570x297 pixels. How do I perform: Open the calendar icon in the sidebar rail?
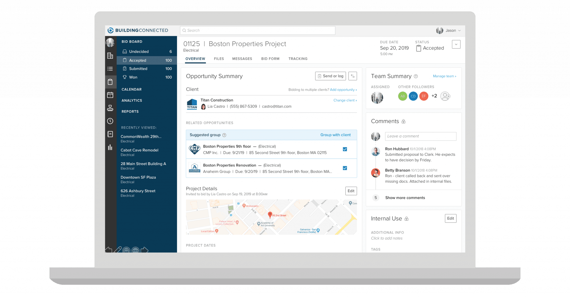click(x=110, y=95)
